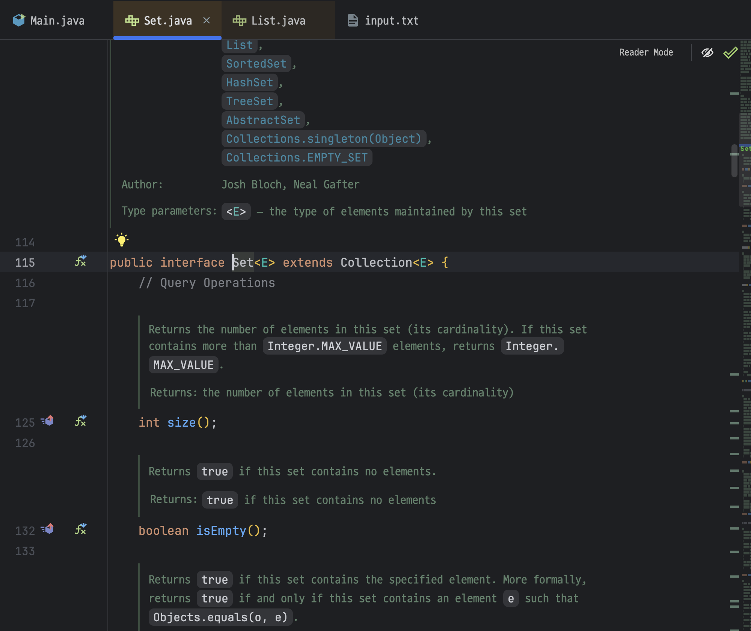Click the rendered-doc toggle icon at line 115

click(x=80, y=261)
